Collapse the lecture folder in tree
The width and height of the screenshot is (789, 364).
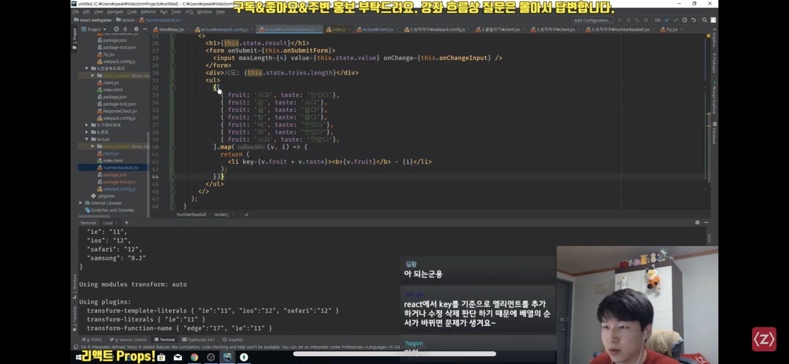pos(86,139)
